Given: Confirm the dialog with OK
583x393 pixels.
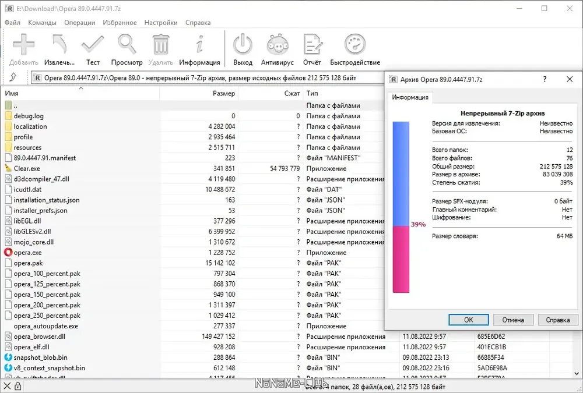Looking at the screenshot, I should 469,320.
